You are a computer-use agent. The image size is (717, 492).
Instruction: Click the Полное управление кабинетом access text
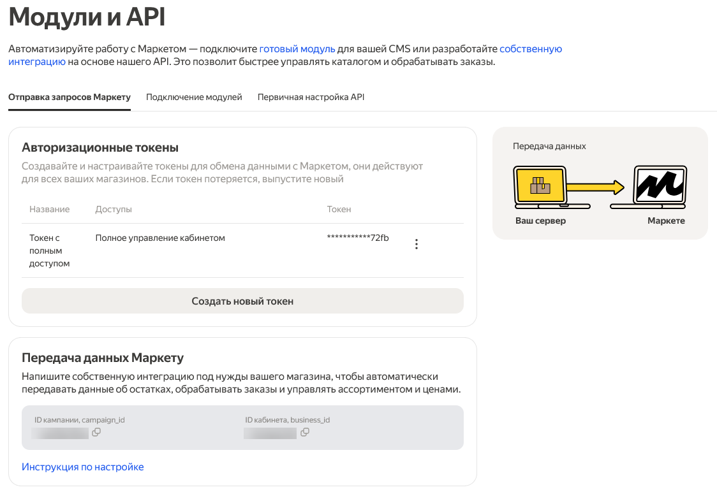pyautogui.click(x=160, y=238)
